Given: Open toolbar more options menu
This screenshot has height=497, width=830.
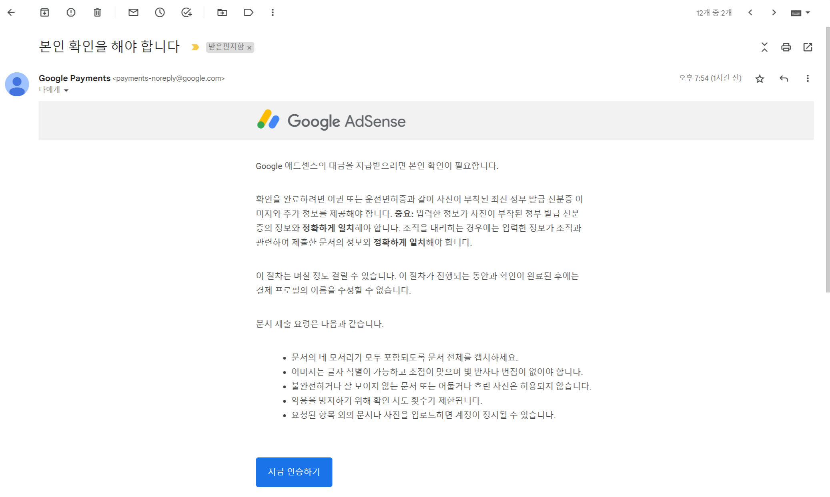Looking at the screenshot, I should 273,12.
